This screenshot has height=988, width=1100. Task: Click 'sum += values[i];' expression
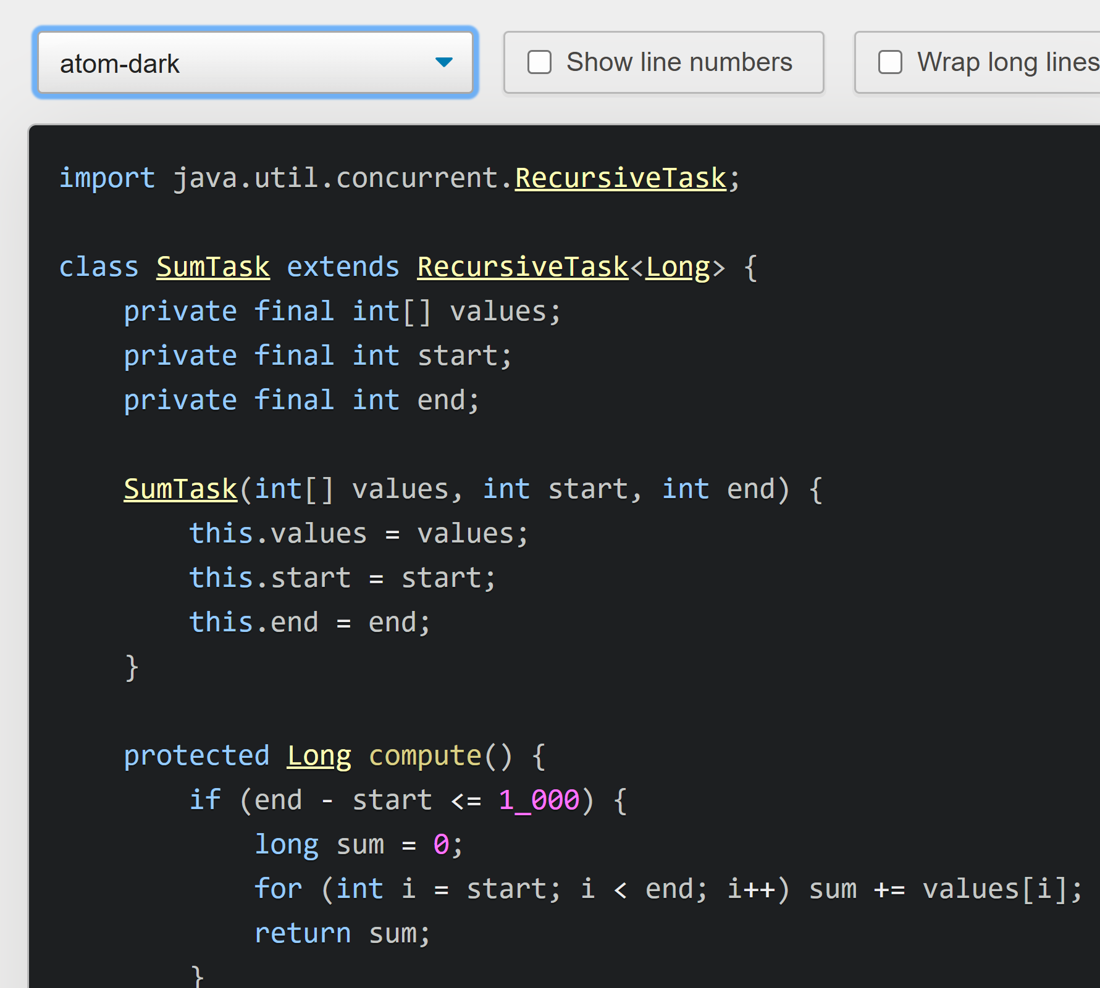click(946, 889)
